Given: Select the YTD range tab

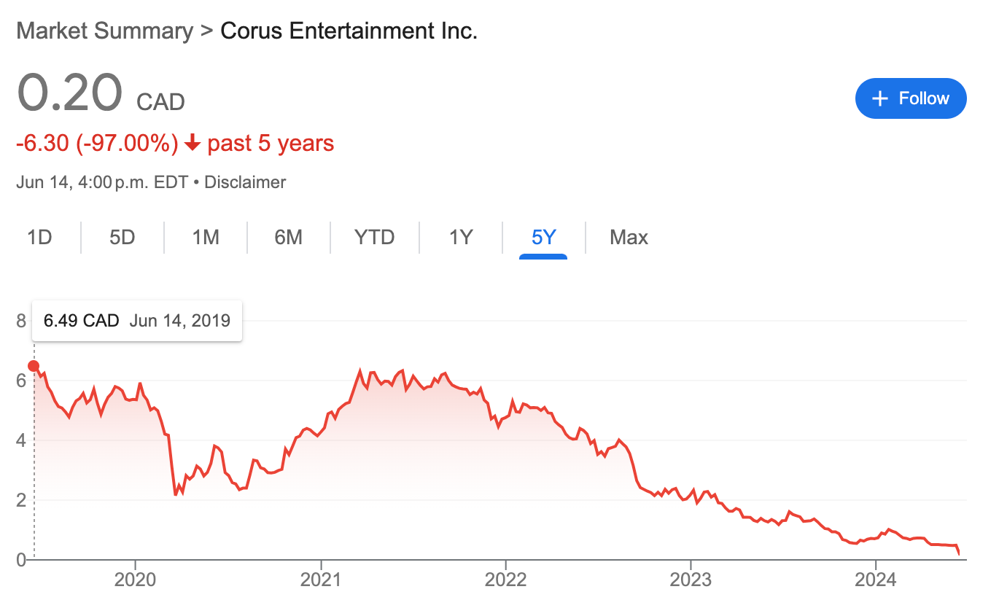Looking at the screenshot, I should (x=374, y=238).
